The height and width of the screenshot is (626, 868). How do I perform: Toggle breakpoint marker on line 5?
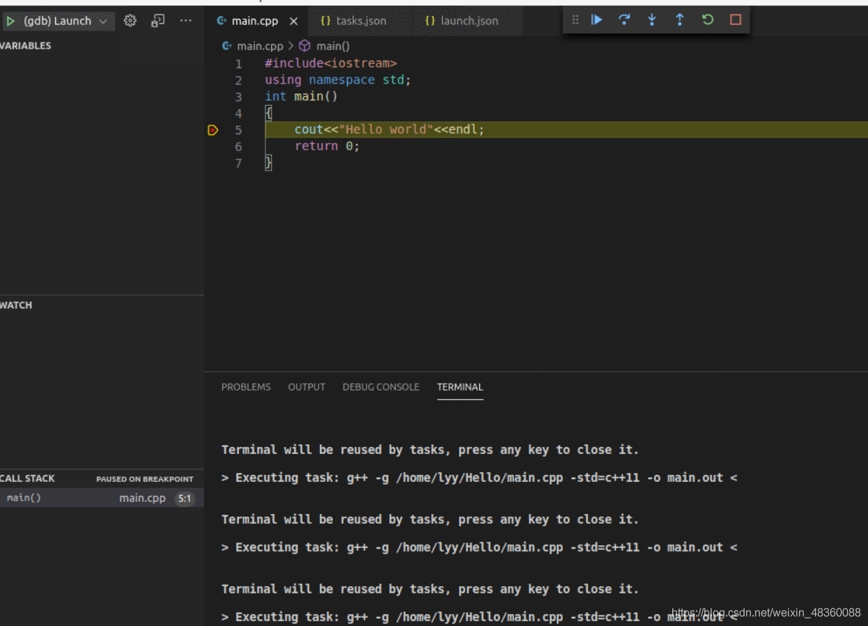coord(213,130)
